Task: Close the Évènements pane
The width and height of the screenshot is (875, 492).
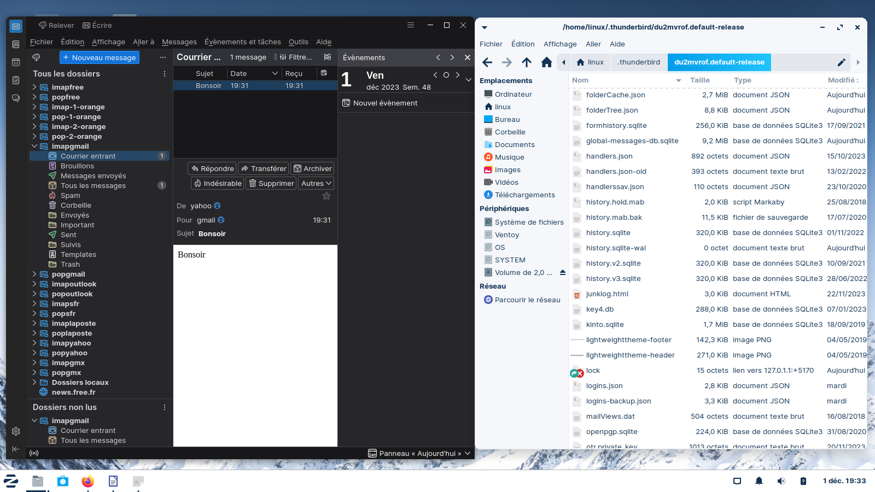Action: coord(468,57)
